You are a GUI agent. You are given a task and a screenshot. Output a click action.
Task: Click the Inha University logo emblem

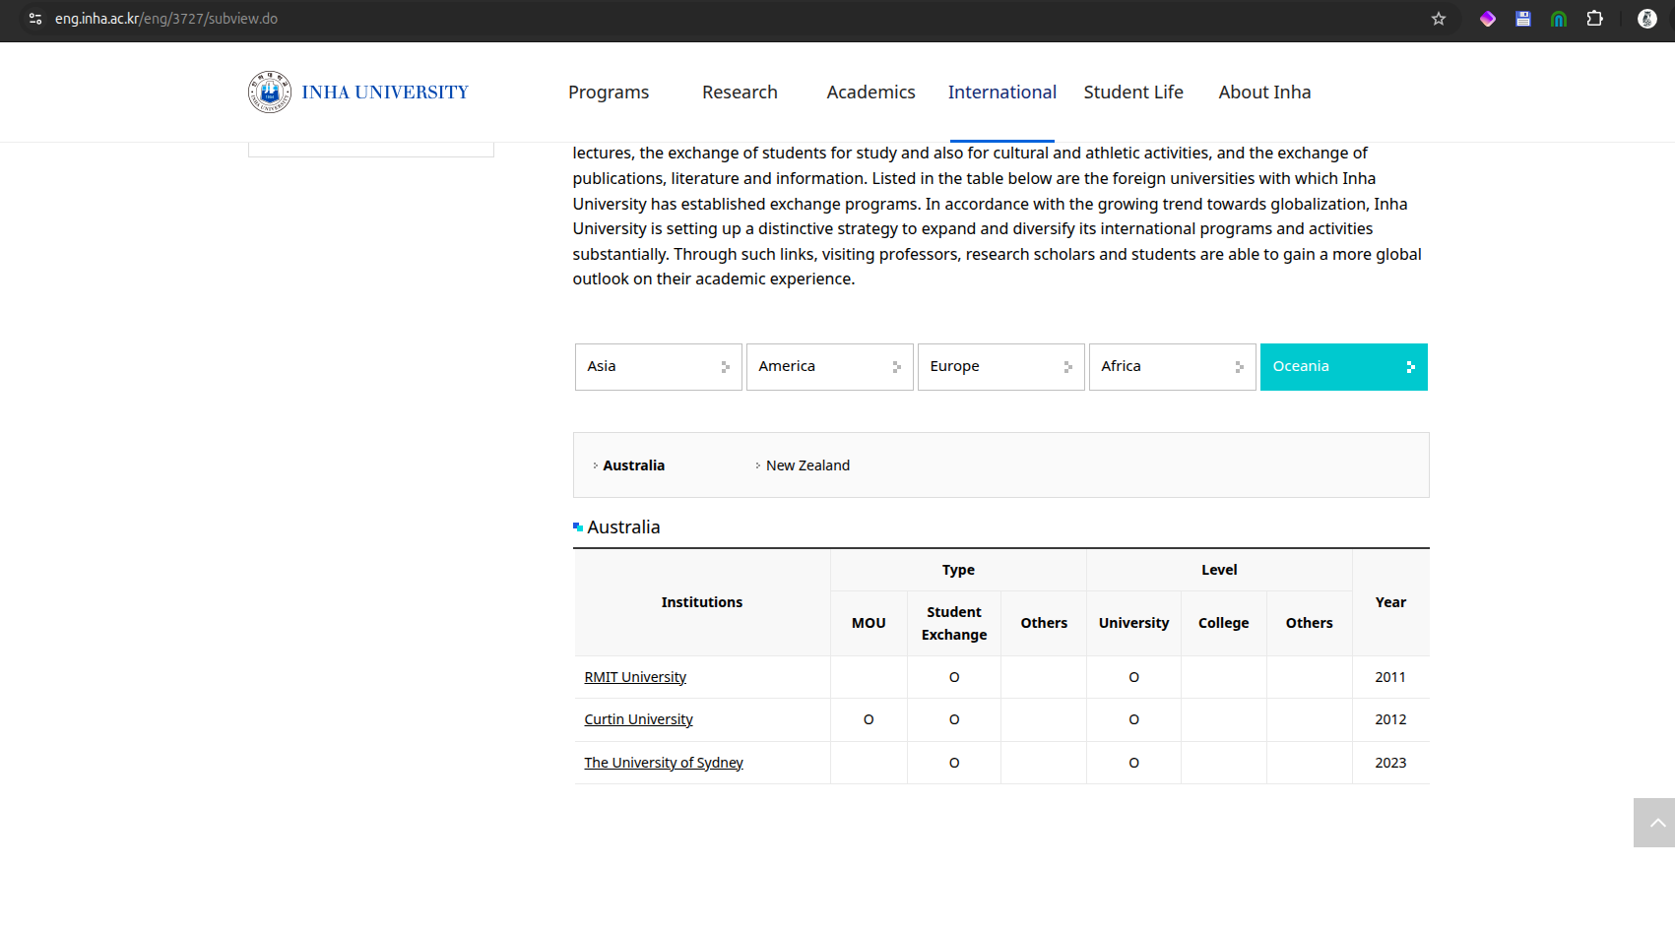(270, 92)
